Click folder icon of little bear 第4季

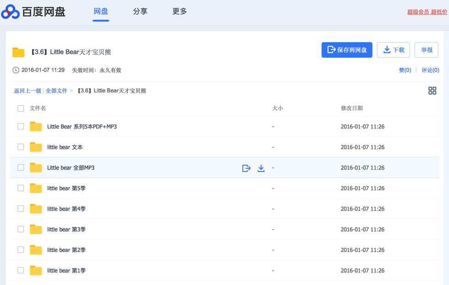click(x=36, y=209)
